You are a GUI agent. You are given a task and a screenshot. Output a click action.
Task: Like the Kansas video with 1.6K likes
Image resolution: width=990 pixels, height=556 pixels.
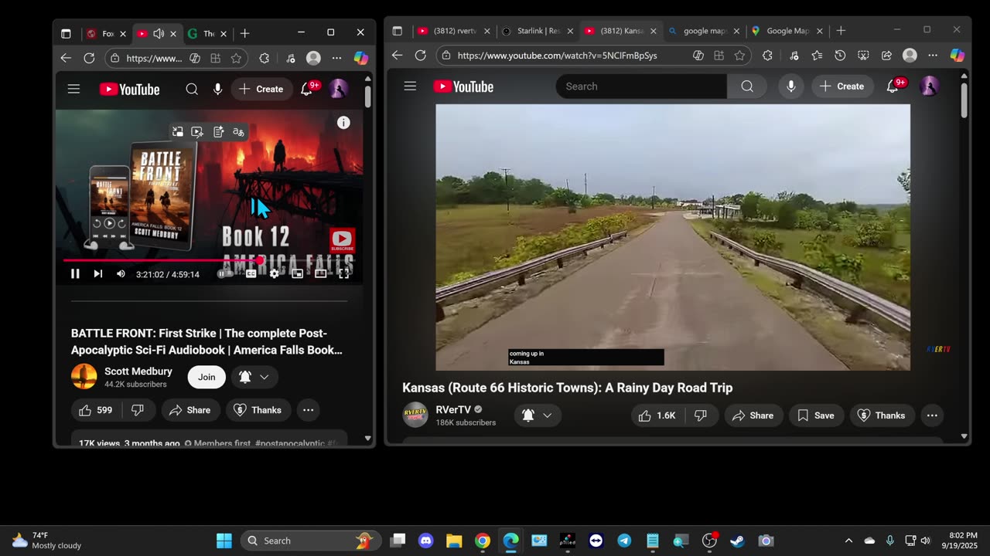click(x=657, y=415)
